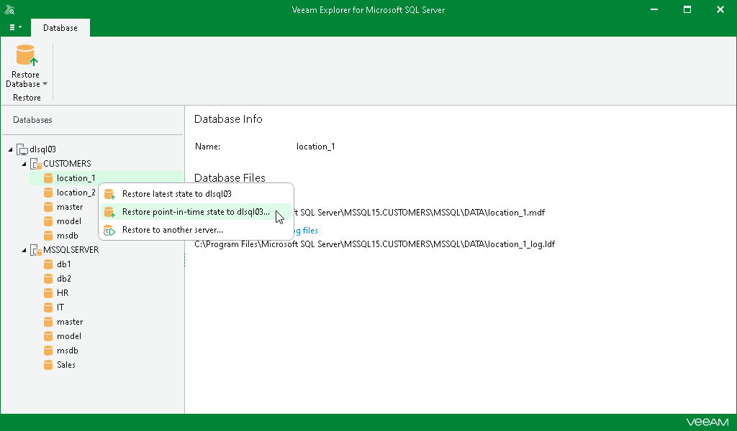
Task: Select the dlsql03 server label
Action: (x=42, y=149)
